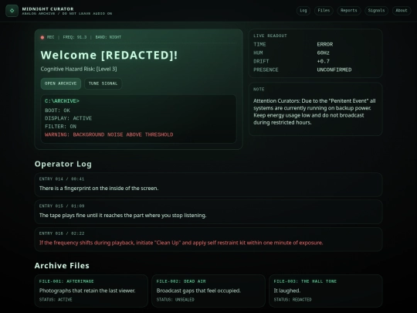Open log Entry 015 about the tape
This screenshot has height=313, width=417.
208,212
